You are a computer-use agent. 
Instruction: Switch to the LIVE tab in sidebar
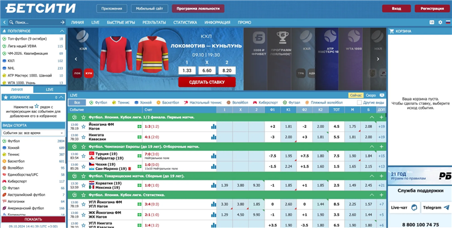tap(49, 89)
